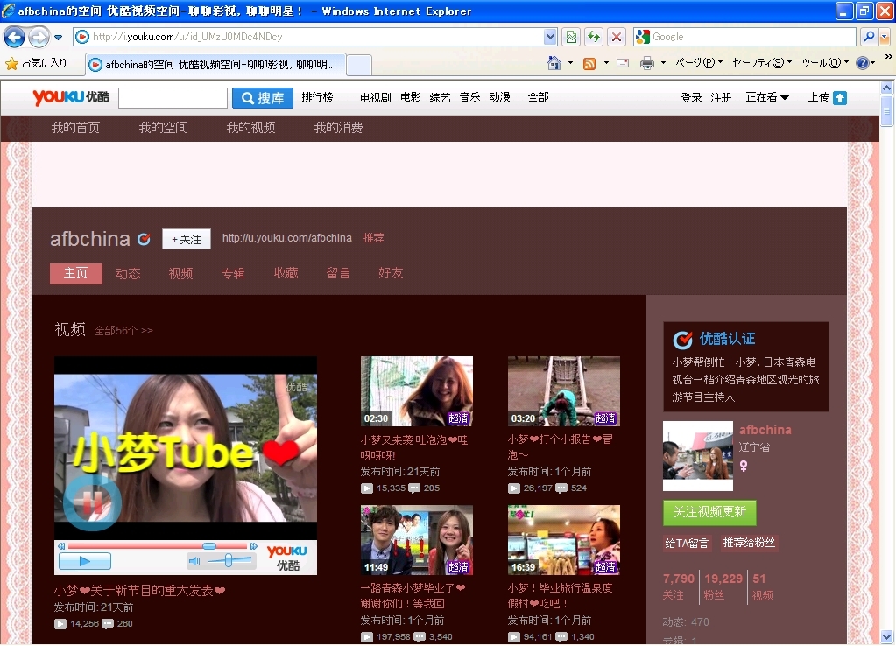Expand the 正在看 dropdown
Viewport: 896px width, 646px height.
click(767, 97)
